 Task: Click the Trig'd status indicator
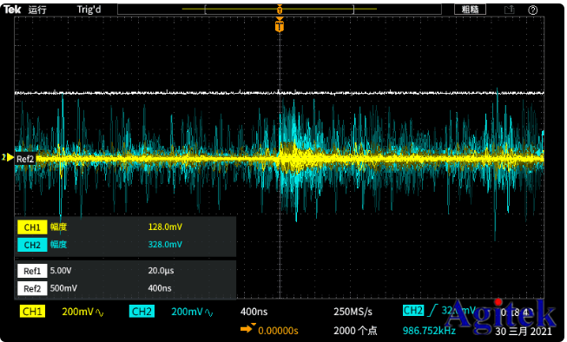tap(89, 10)
